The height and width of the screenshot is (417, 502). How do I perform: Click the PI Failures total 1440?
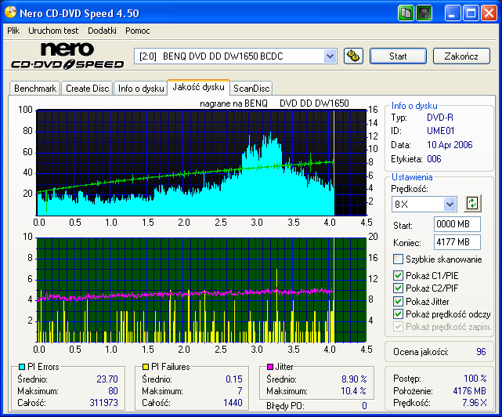tap(233, 403)
